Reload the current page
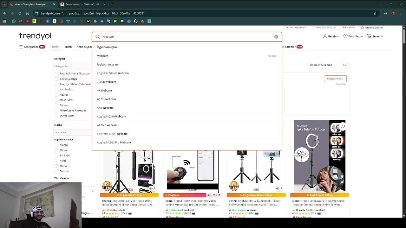406x228 pixels. pos(20,13)
